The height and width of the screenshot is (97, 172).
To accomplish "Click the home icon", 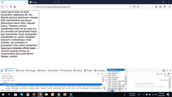I will pyautogui.click(x=15, y=7).
